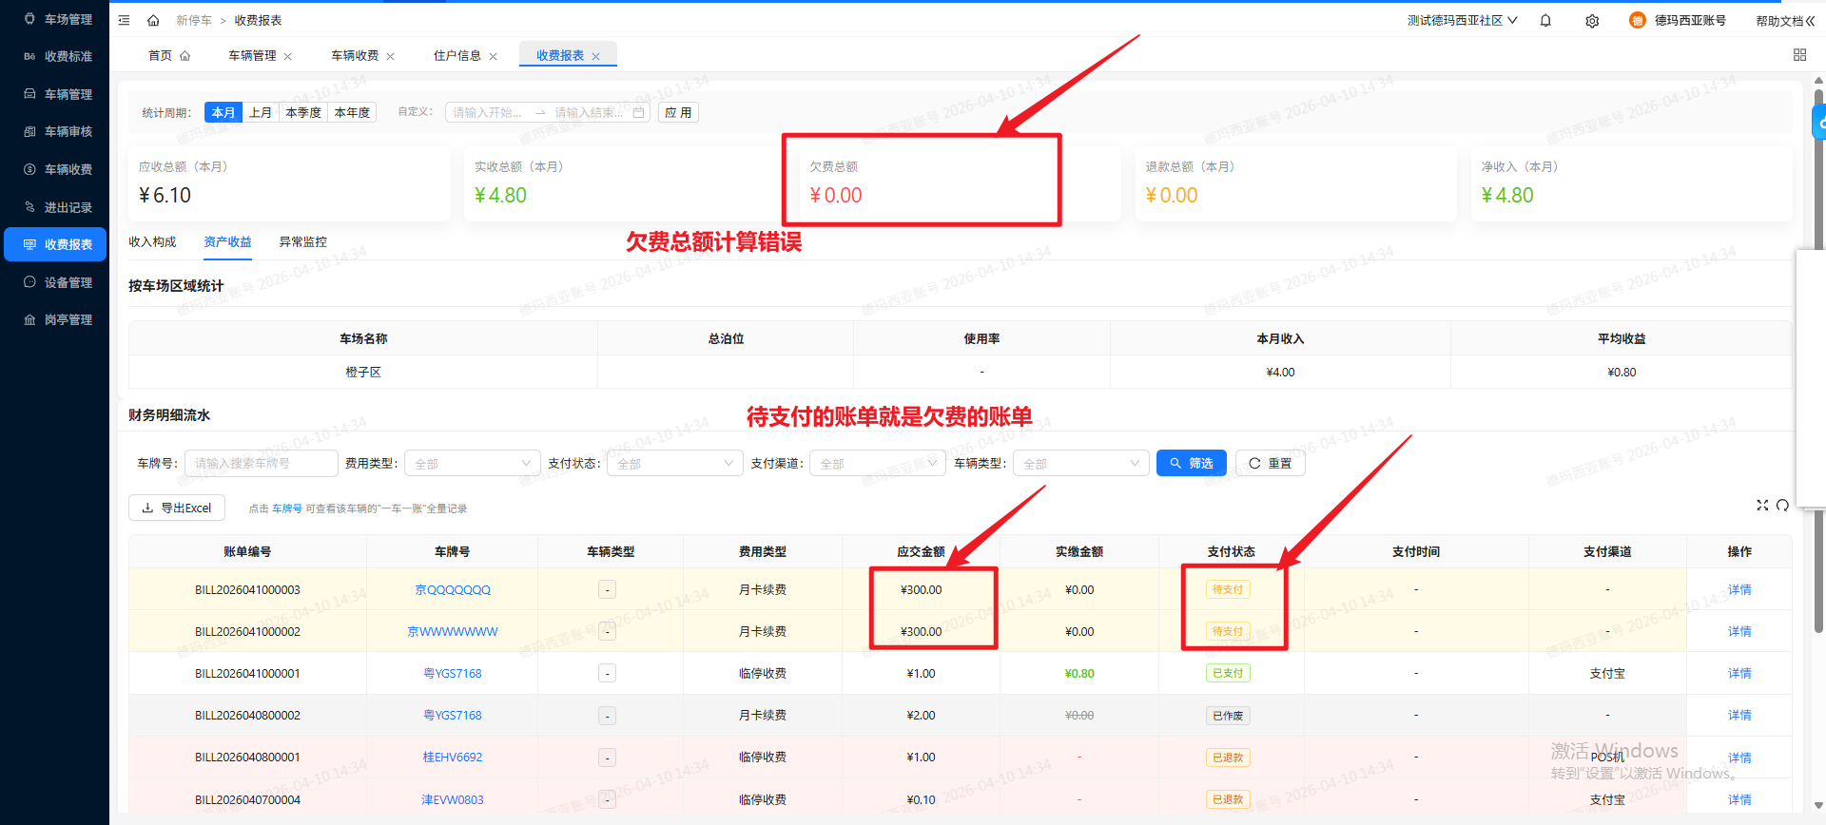
Task: Click the home icon in breadcrumb
Action: click(153, 20)
